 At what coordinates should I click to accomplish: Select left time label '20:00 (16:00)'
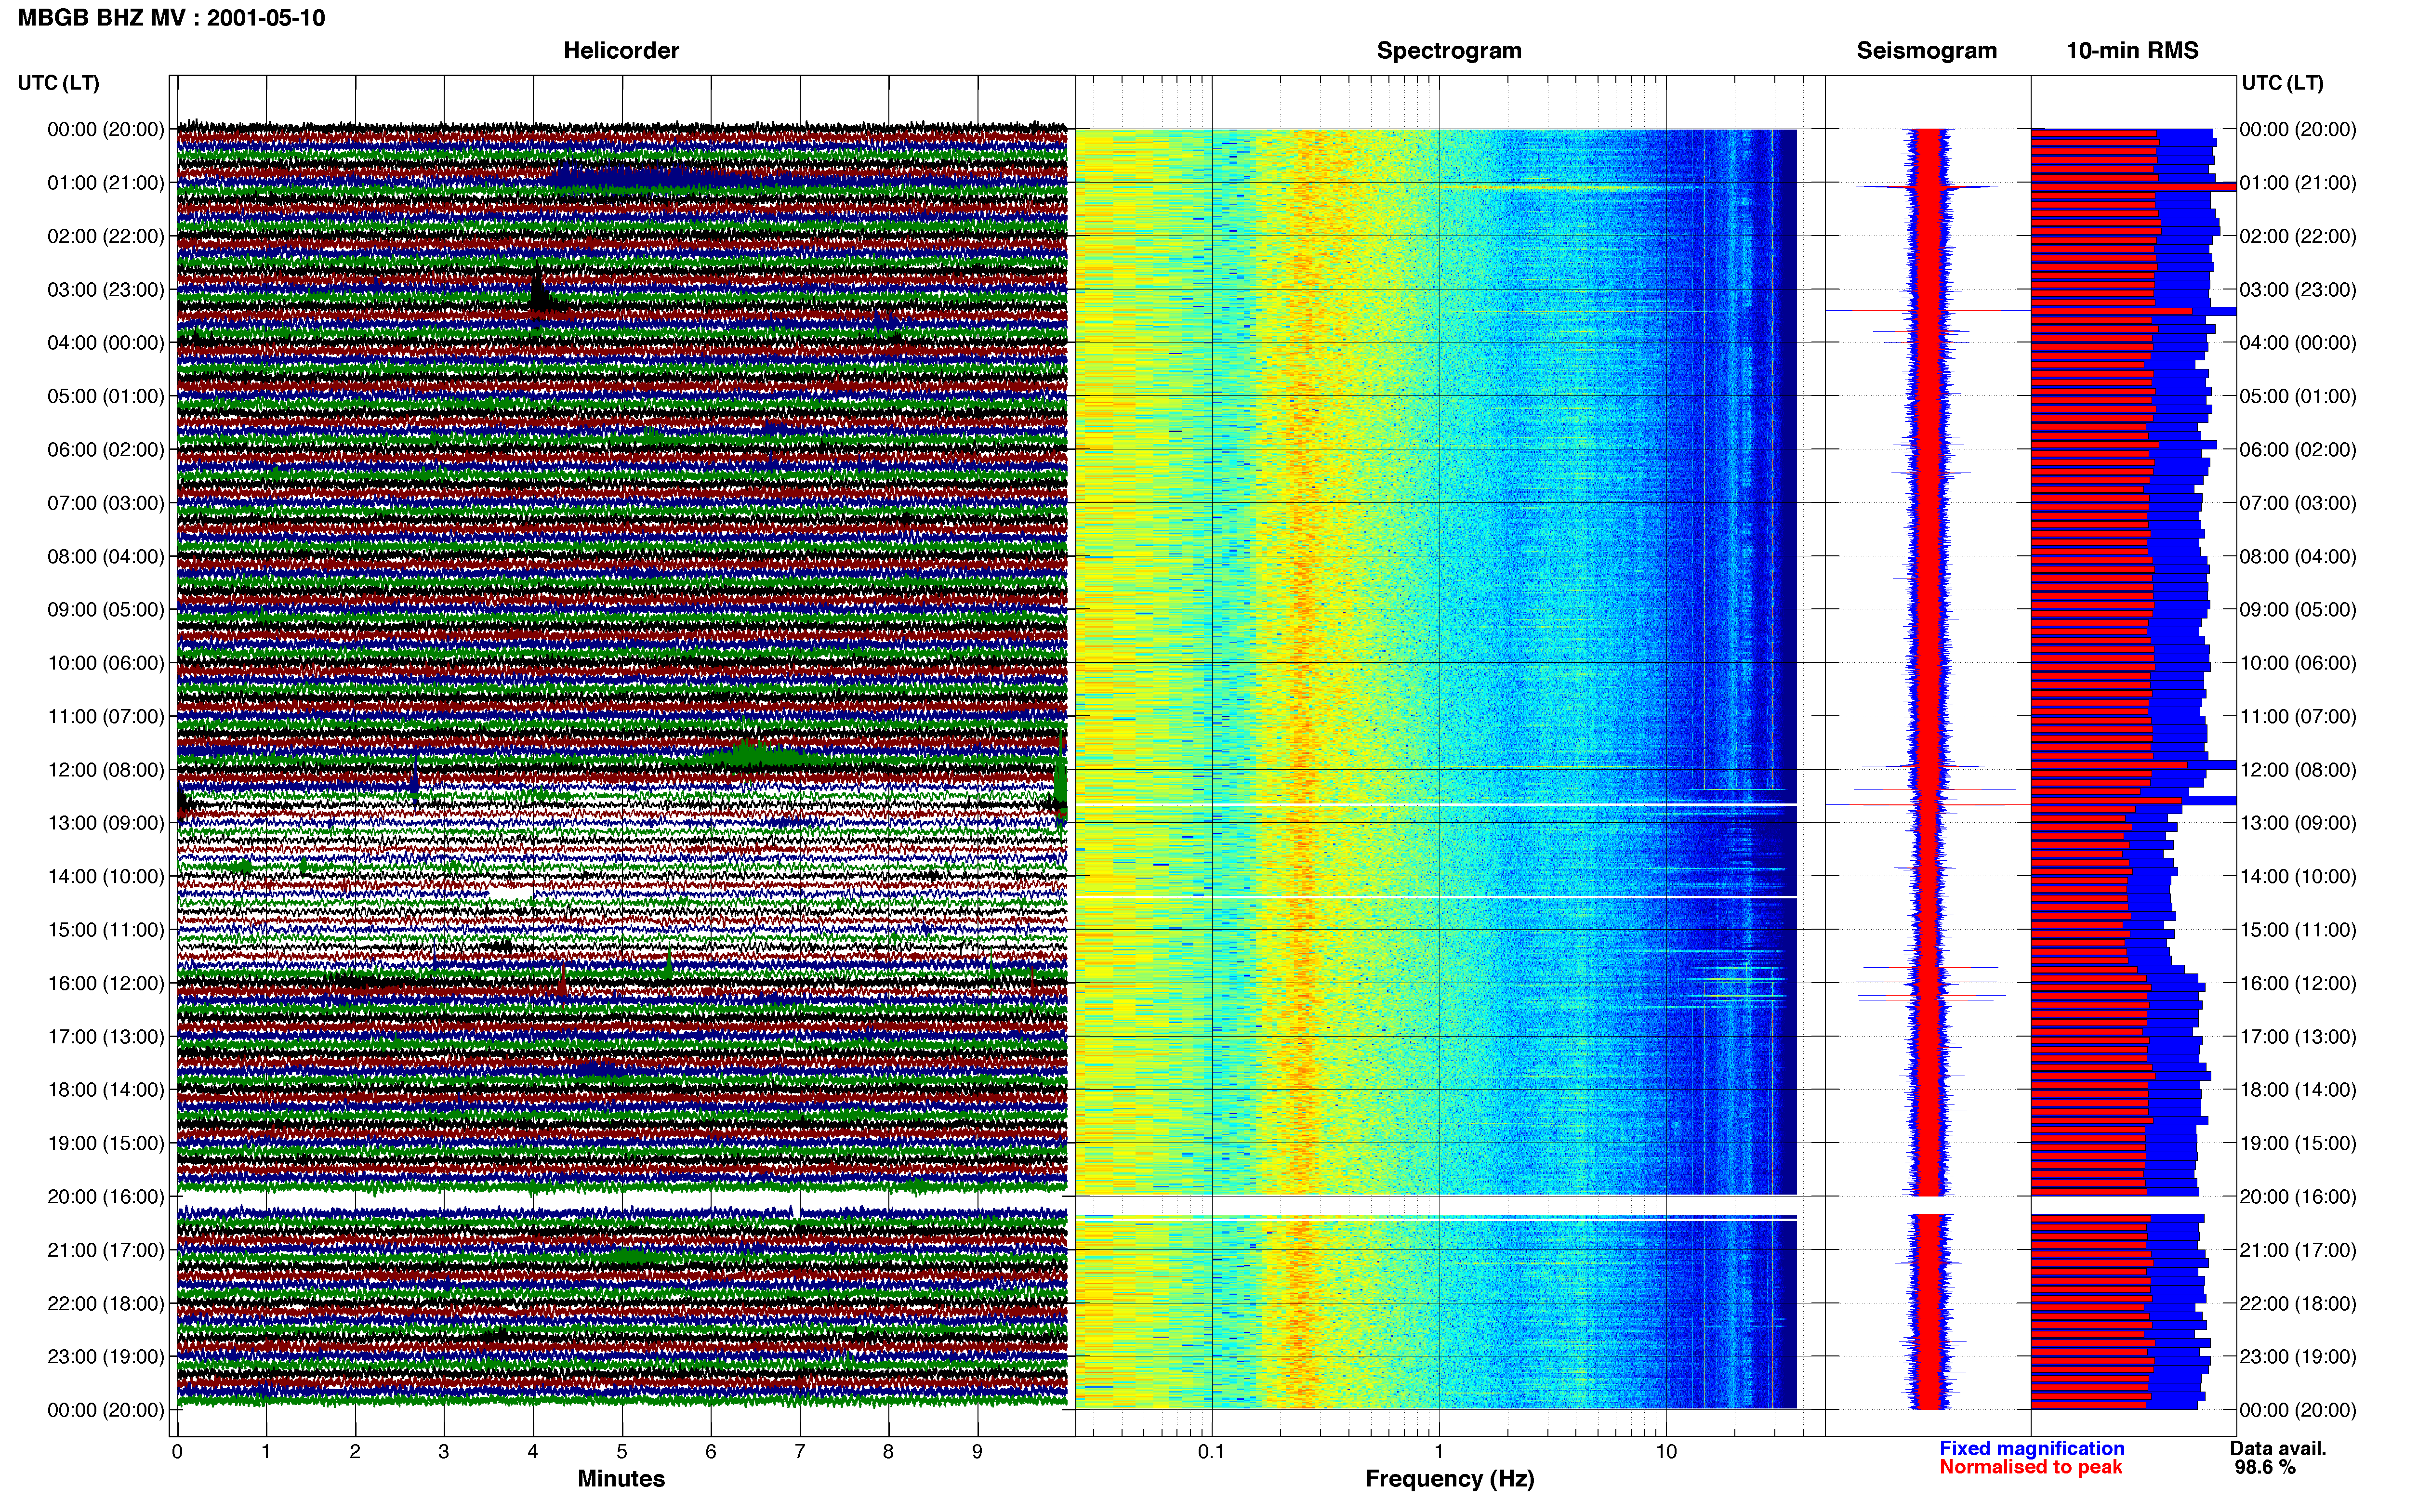coord(105,1197)
